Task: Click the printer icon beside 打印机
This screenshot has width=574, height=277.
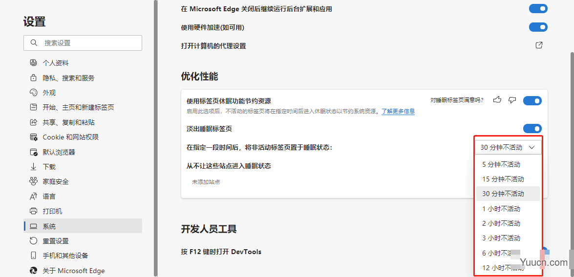Action: pyautogui.click(x=33, y=211)
